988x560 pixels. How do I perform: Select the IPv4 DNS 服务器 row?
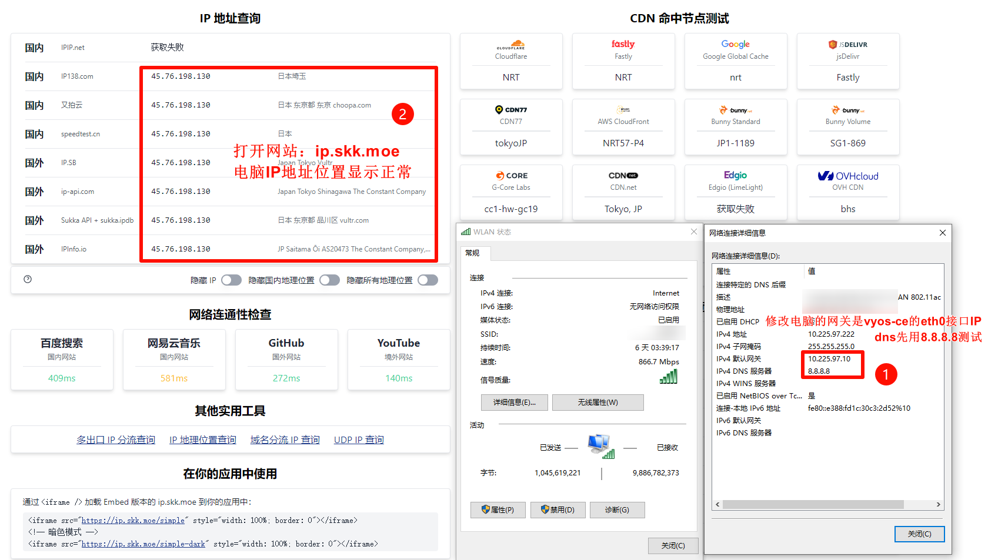[827, 371]
